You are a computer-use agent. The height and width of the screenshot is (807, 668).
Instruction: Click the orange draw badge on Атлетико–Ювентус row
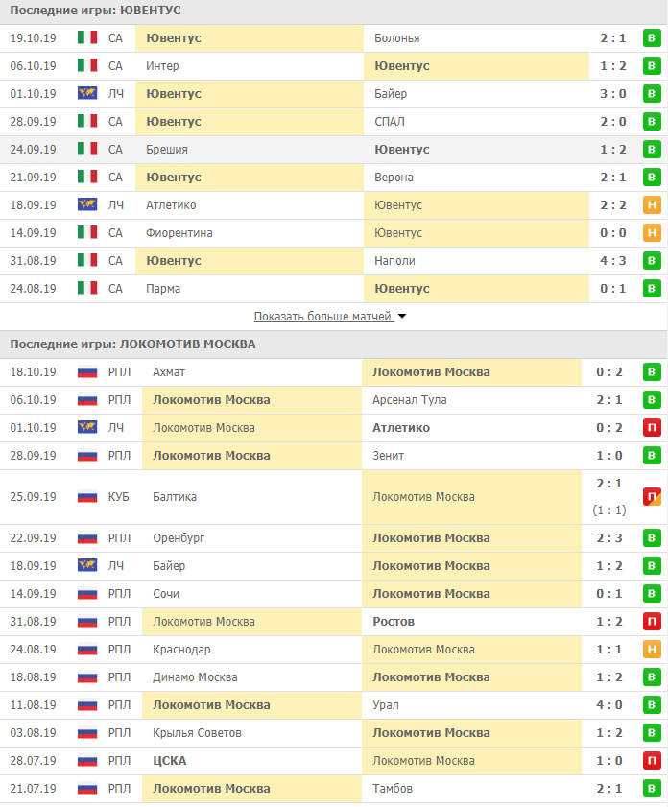(x=652, y=204)
